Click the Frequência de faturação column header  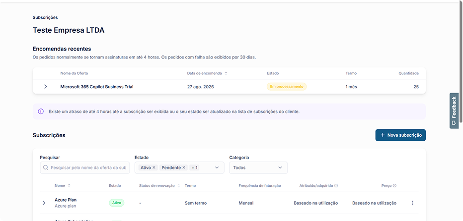(x=259, y=186)
